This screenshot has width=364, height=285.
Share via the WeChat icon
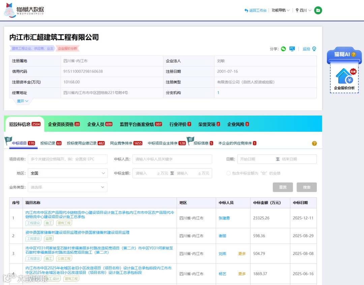point(283,49)
